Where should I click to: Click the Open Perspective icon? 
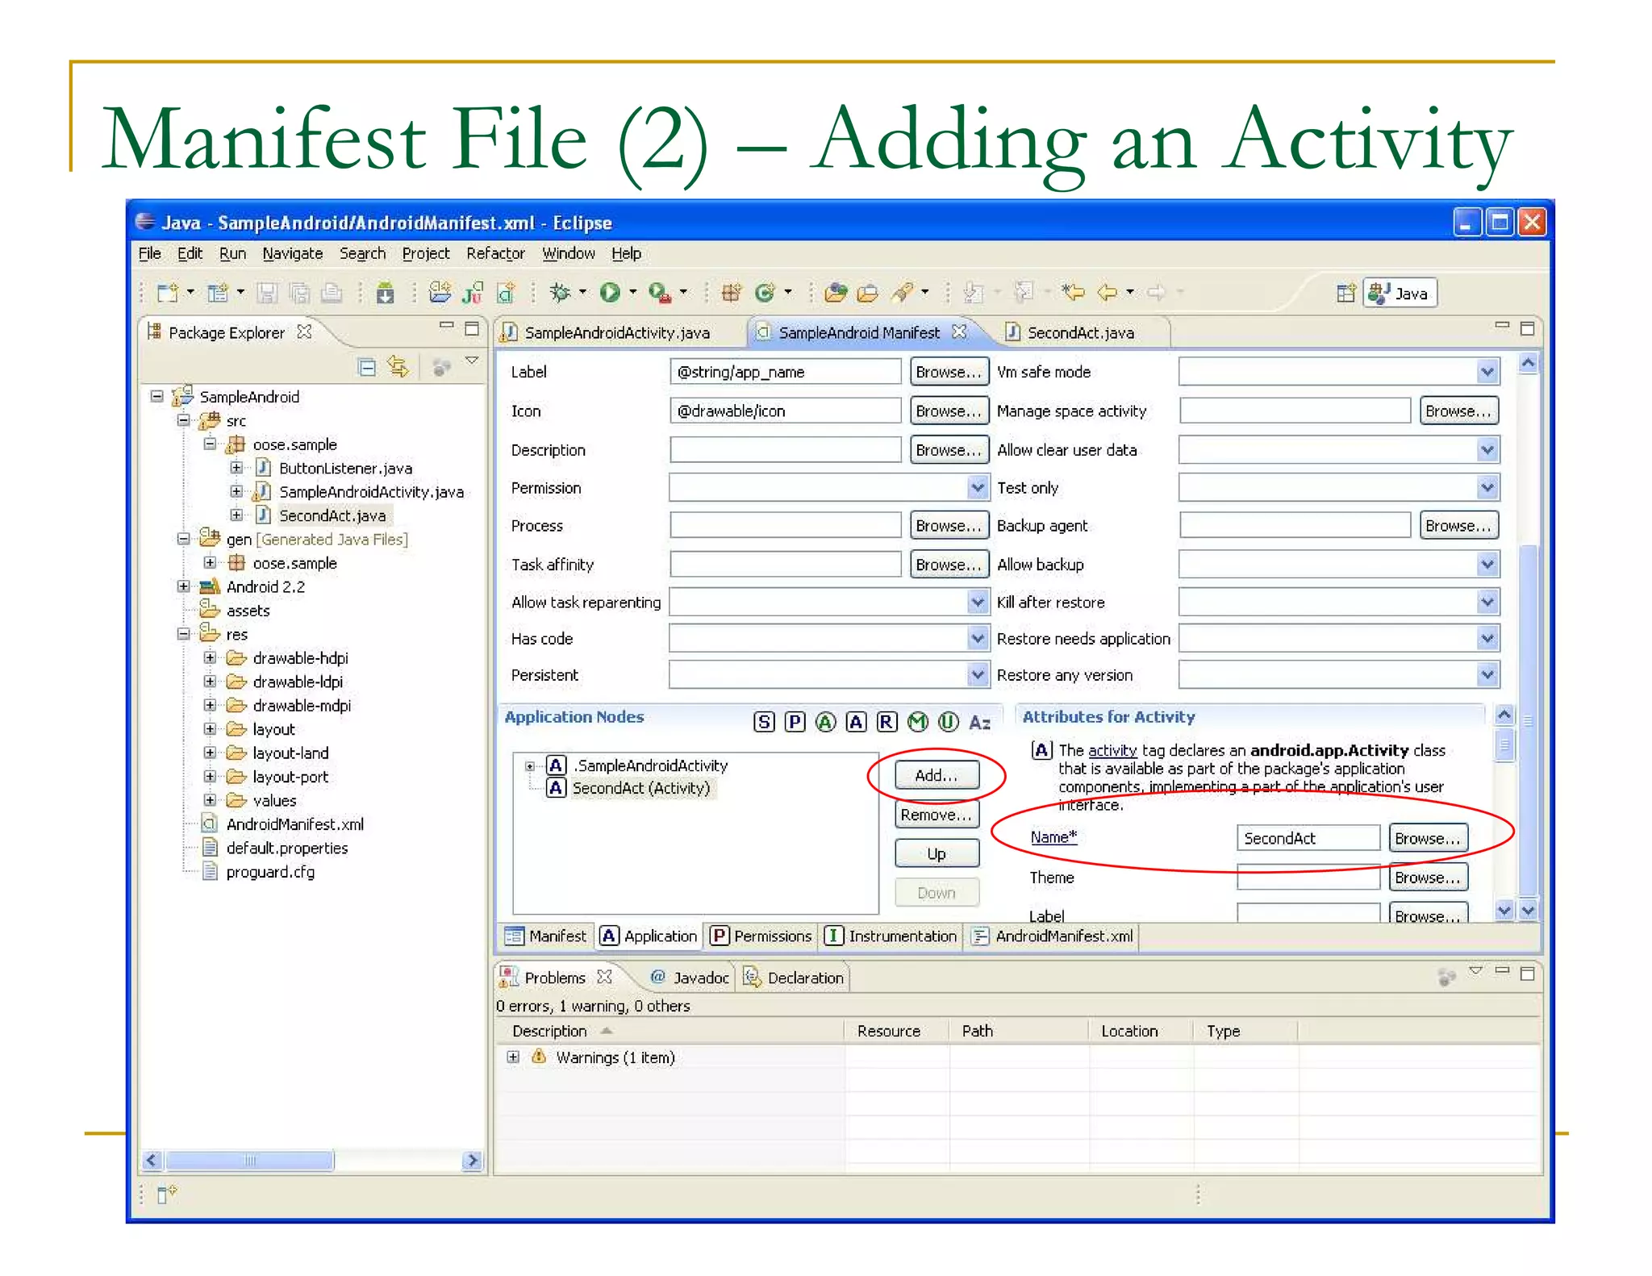pos(1345,294)
